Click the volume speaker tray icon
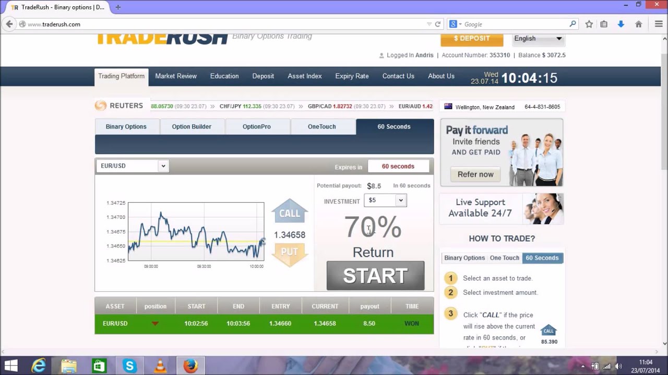 pyautogui.click(x=618, y=366)
